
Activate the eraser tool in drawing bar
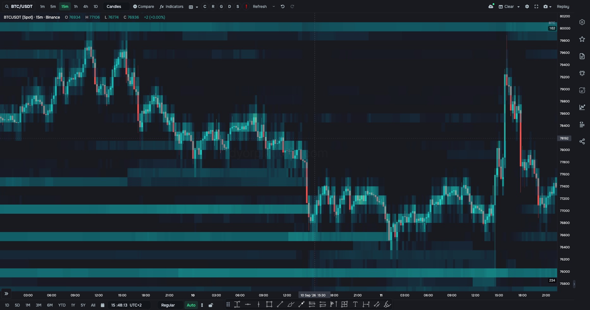[x=387, y=304]
